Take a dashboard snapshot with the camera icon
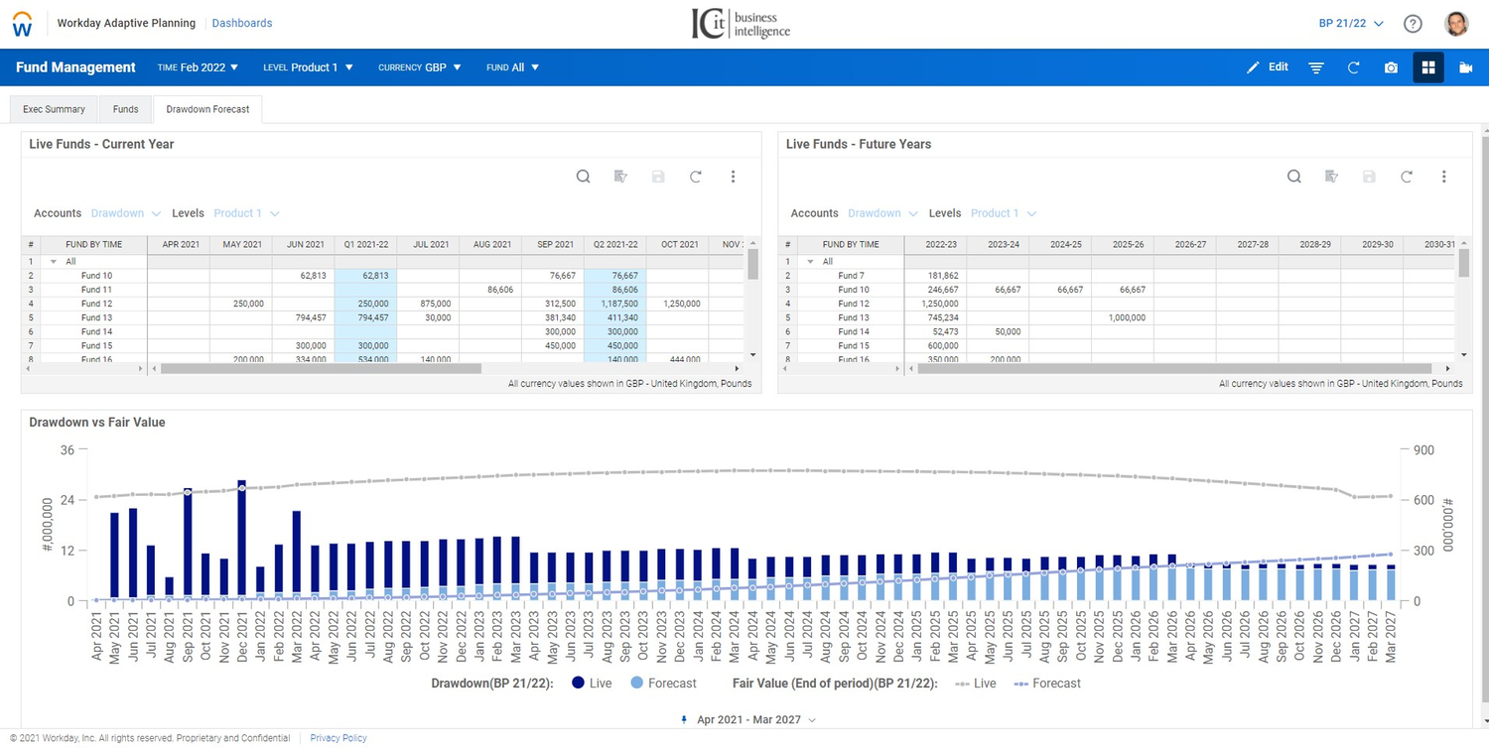The width and height of the screenshot is (1489, 748). click(x=1390, y=66)
